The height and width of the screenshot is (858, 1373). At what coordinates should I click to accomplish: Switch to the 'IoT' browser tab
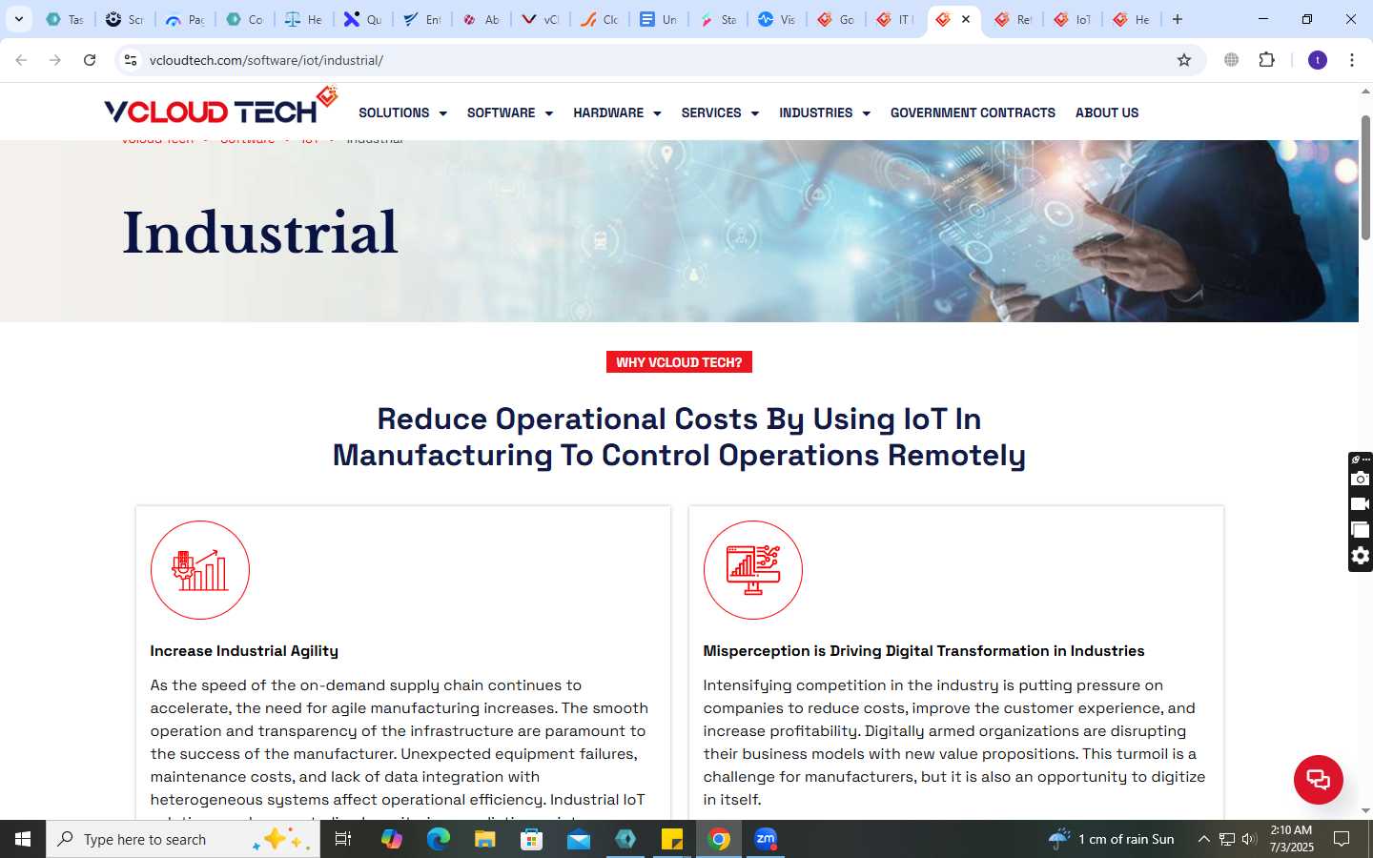point(1073,19)
